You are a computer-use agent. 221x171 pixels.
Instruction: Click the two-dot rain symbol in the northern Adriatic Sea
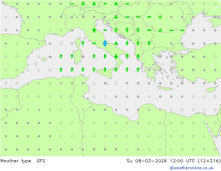tap(105, 30)
